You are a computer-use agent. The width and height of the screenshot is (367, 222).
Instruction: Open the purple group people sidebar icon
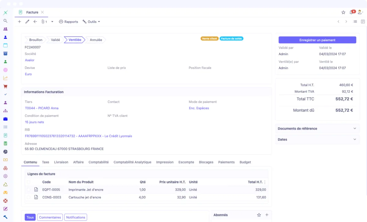tap(5, 29)
